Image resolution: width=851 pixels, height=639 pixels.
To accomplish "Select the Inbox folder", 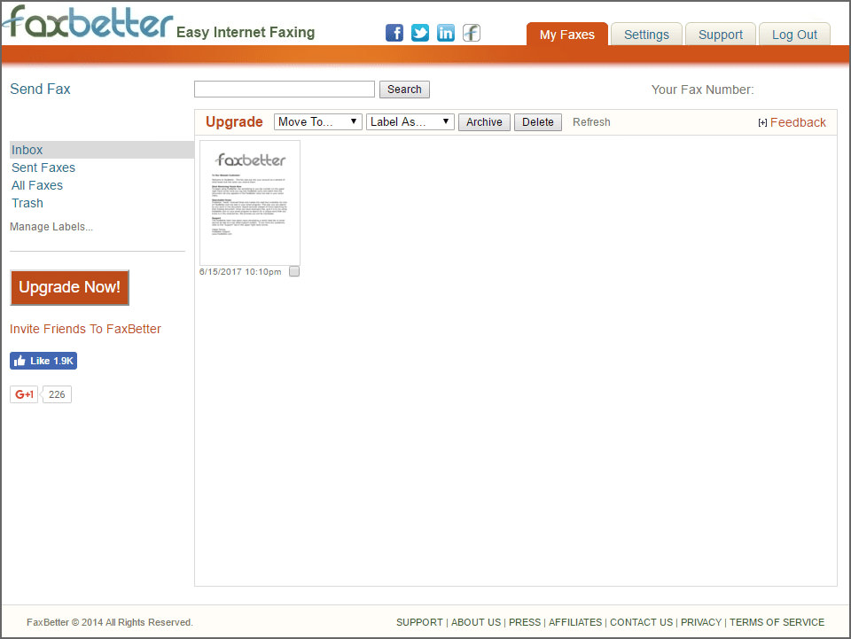I will pos(102,150).
